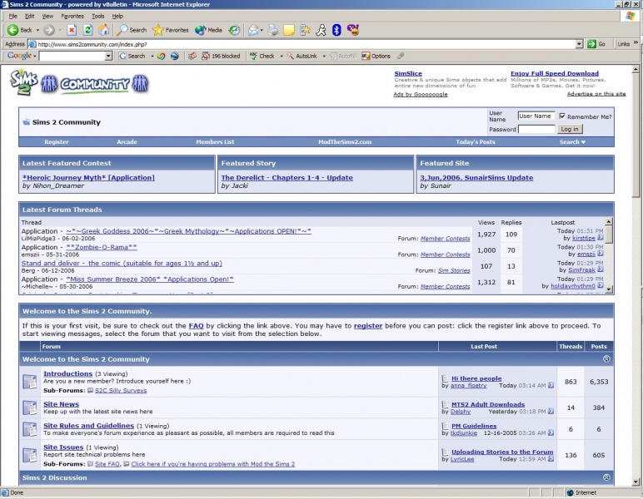Go to Home page icon
This screenshot has width=643, height=499.
[x=104, y=30]
